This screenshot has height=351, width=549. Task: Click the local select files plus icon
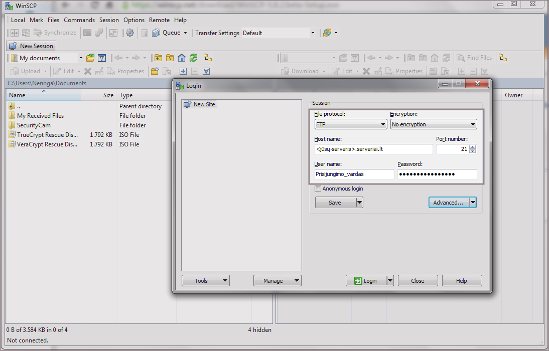(x=183, y=71)
